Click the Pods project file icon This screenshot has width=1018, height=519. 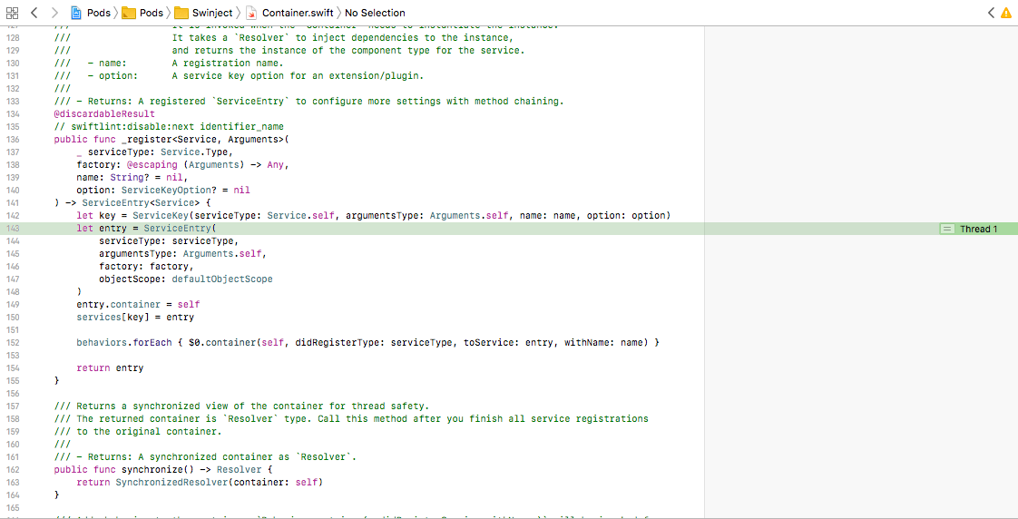coord(76,13)
